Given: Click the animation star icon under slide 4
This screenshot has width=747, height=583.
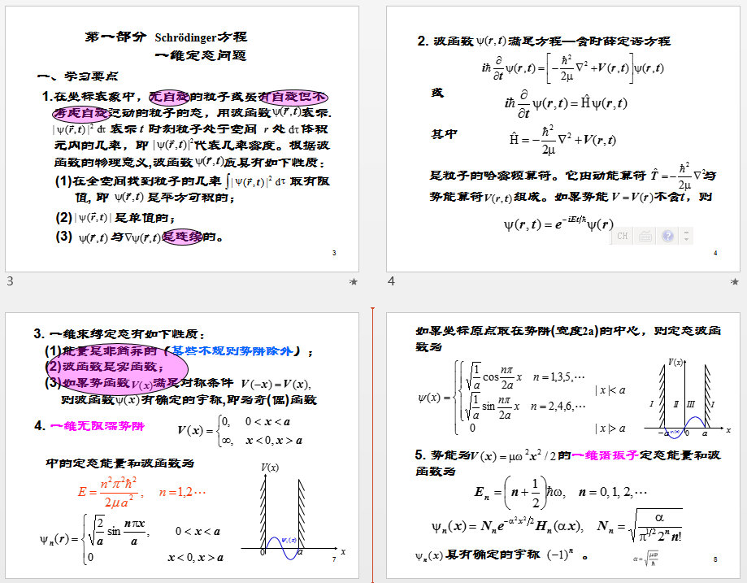Looking at the screenshot, I should 735,281.
